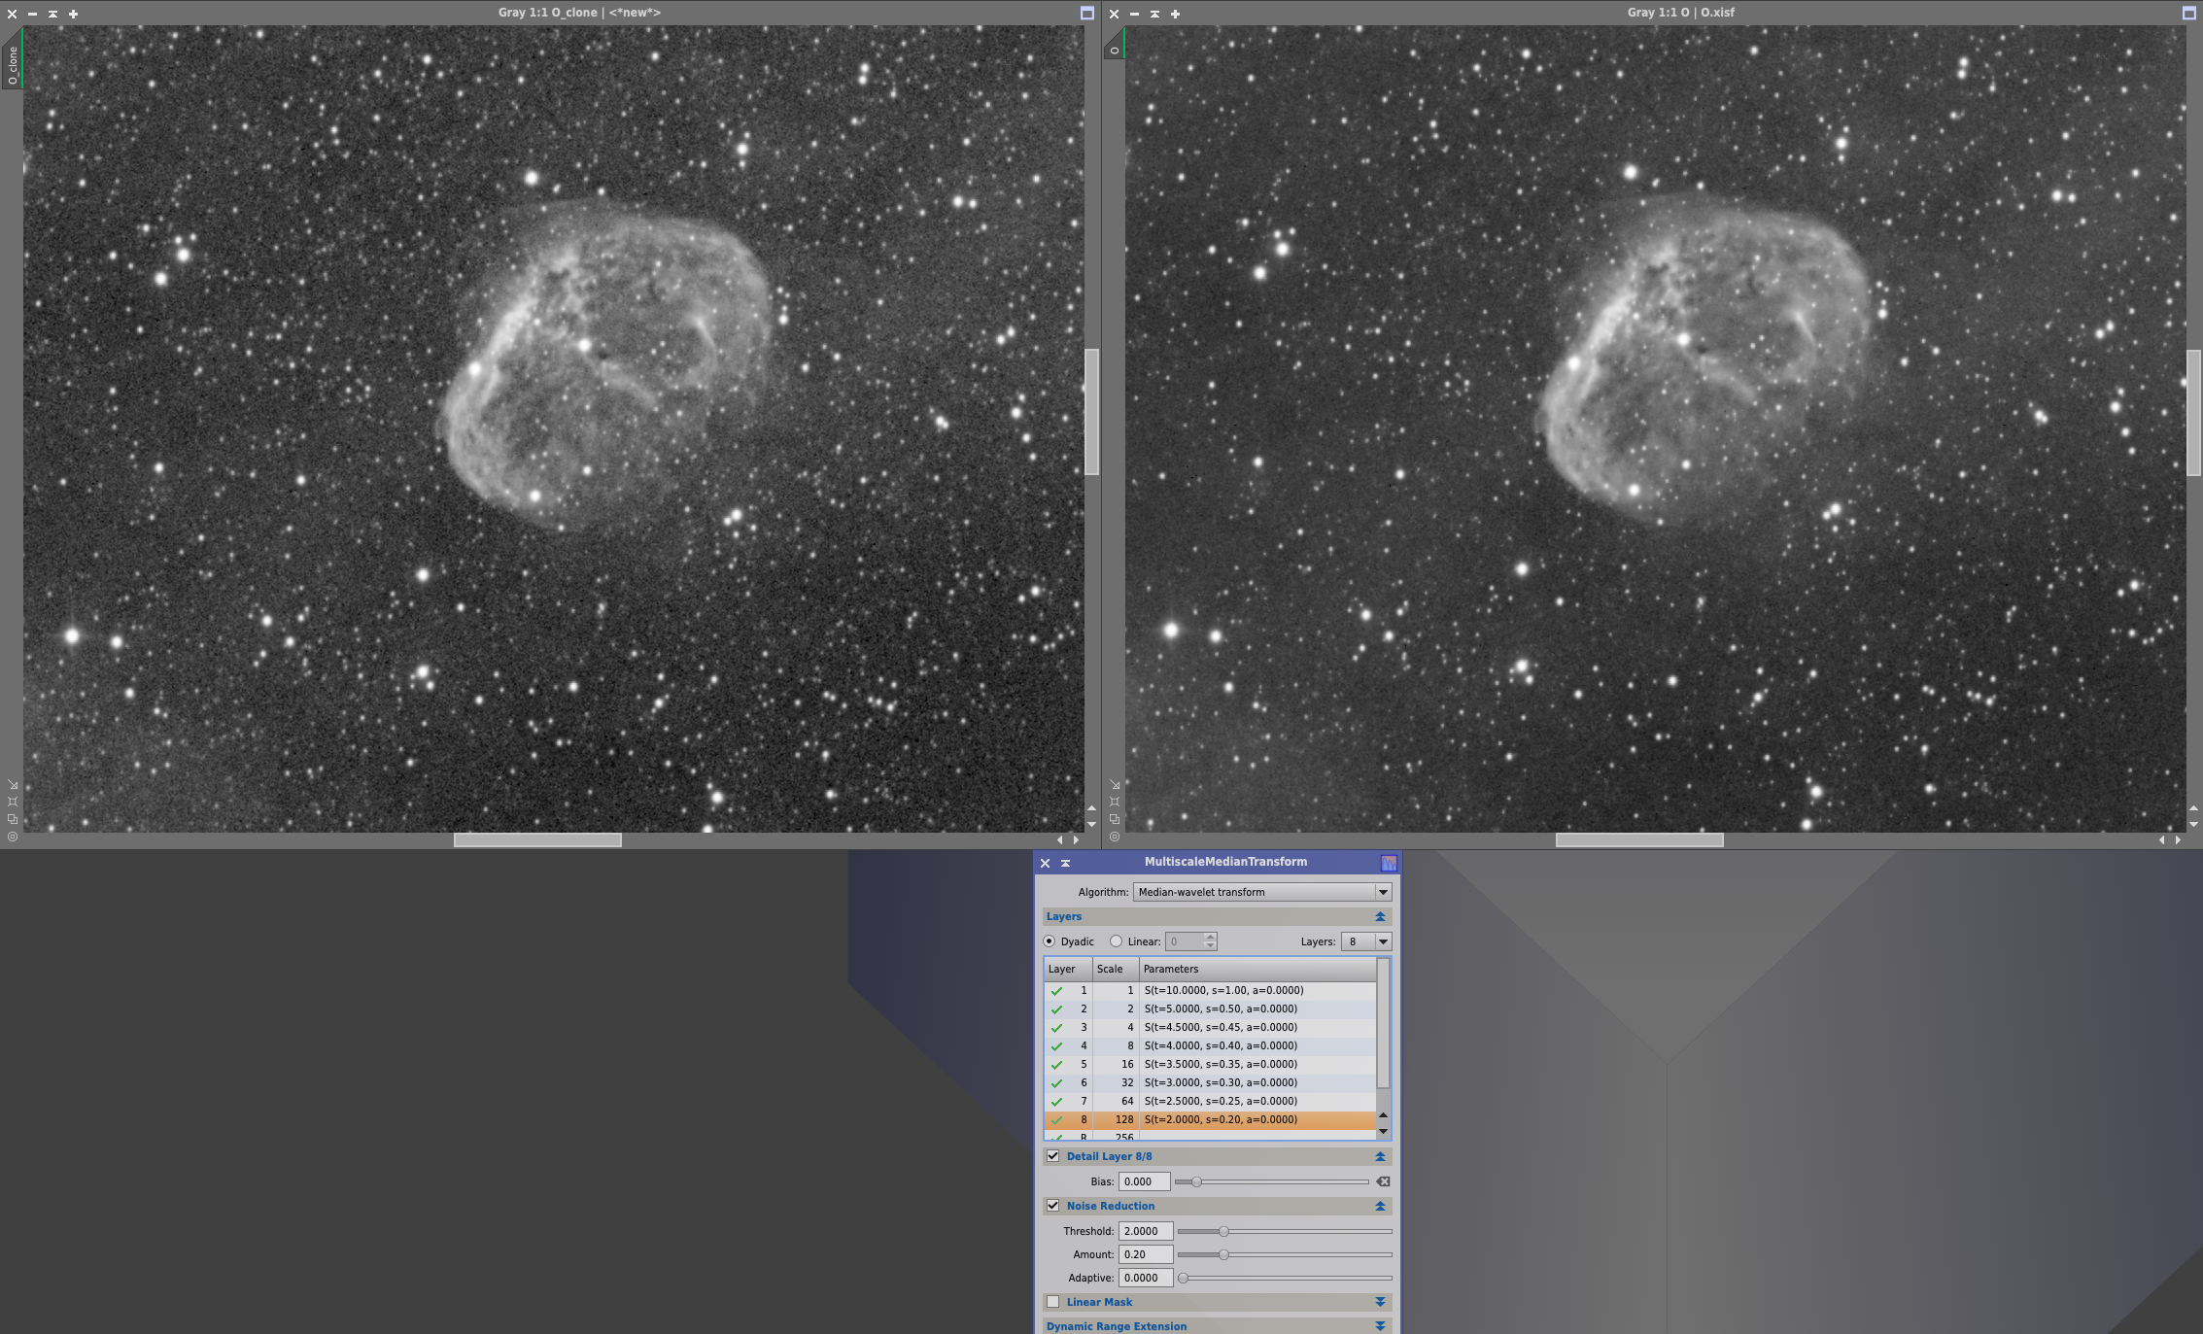Viewport: 2203px width, 1334px height.
Task: Click the top bottom-left corner icon of O_clone window
Action: click(13, 784)
